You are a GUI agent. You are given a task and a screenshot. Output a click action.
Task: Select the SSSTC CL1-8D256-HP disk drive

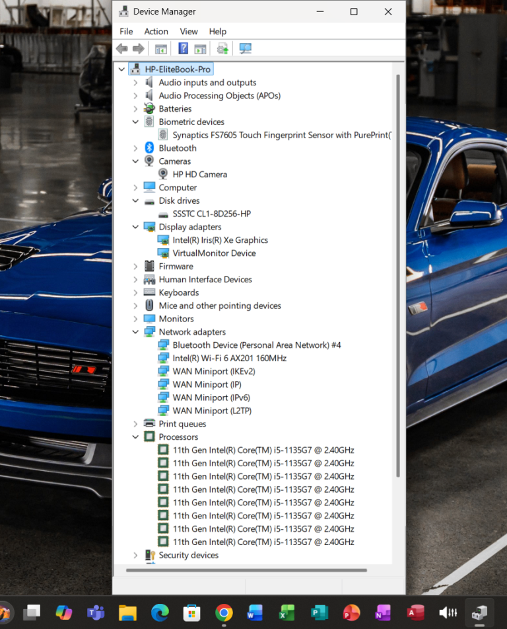(x=211, y=214)
